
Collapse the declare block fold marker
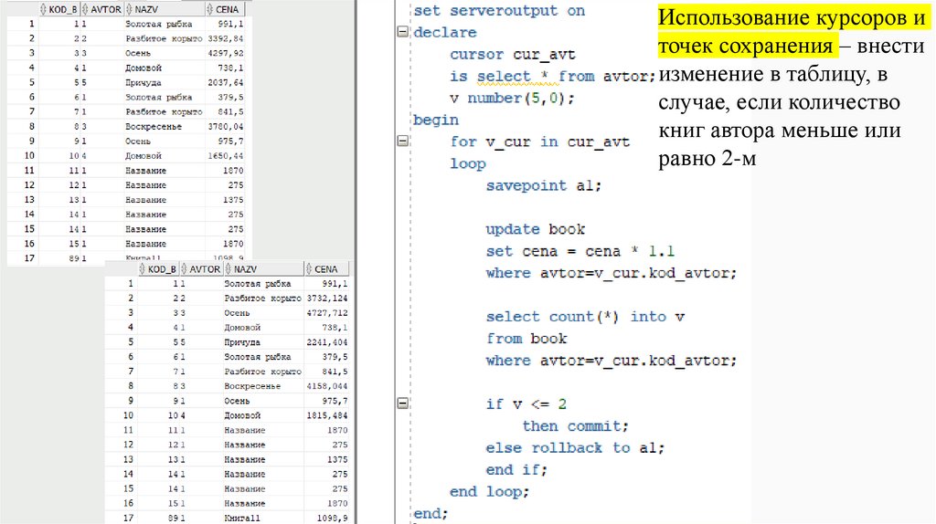(400, 32)
